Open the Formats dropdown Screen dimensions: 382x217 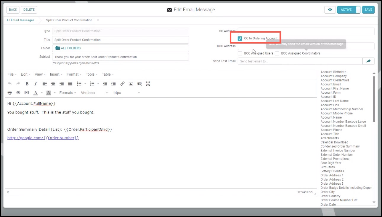point(68,93)
